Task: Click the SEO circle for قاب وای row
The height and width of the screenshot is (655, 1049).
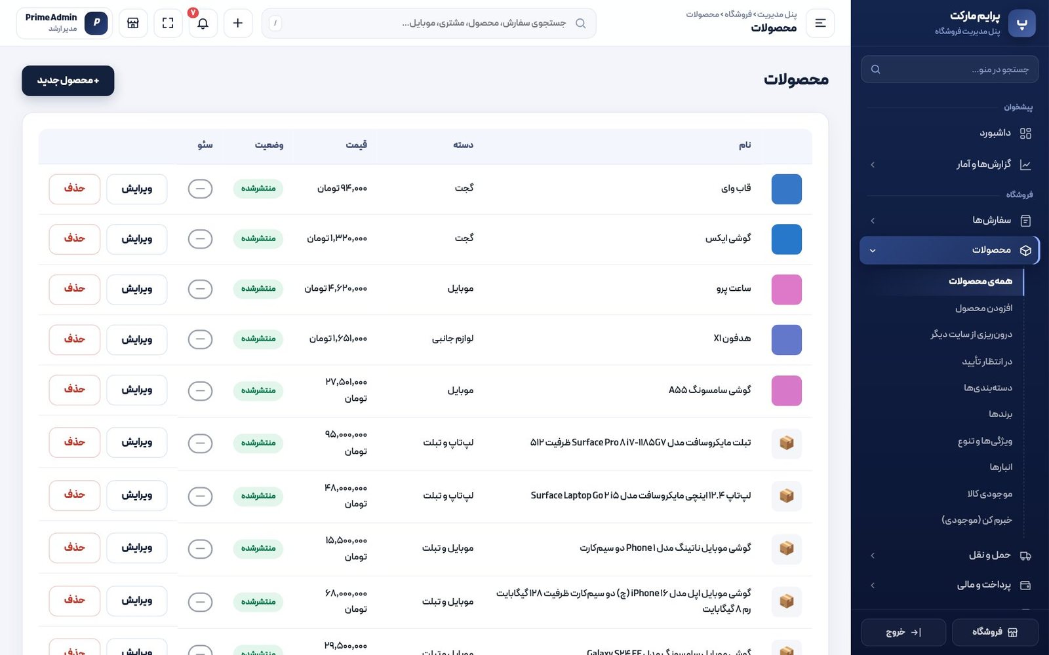Action: pos(200,189)
